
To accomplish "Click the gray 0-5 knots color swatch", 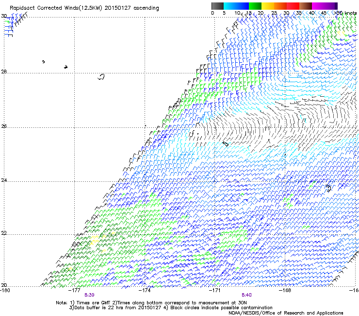I will tap(217, 6).
